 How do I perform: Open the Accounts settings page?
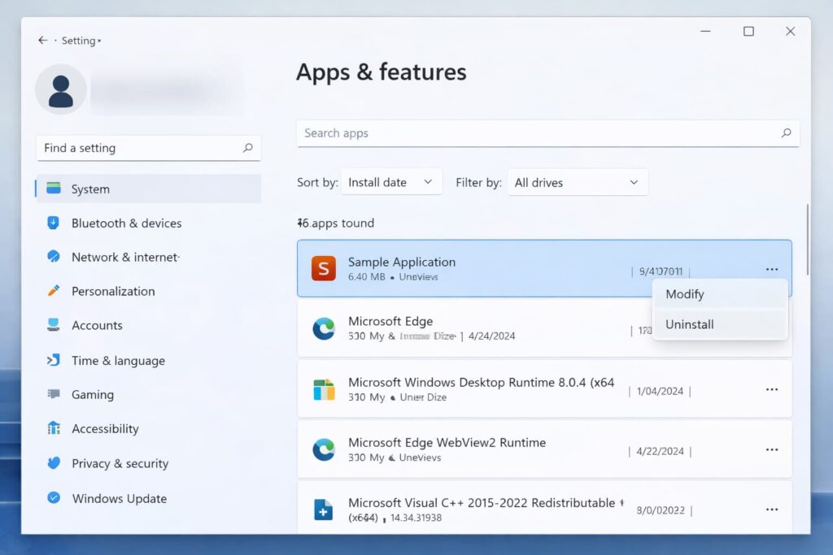coord(97,325)
